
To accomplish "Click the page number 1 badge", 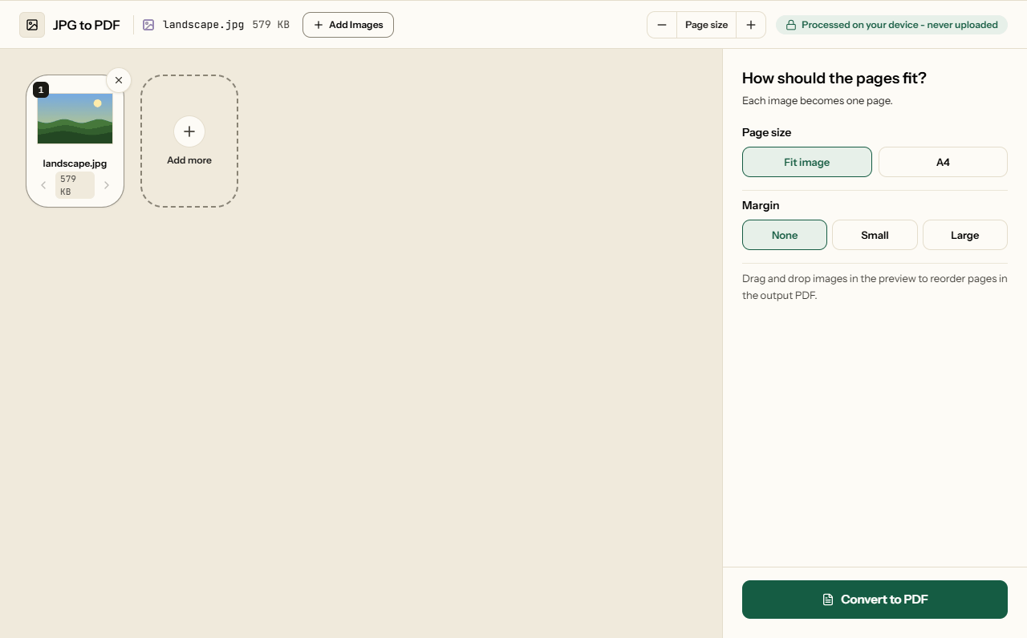I will (41, 90).
